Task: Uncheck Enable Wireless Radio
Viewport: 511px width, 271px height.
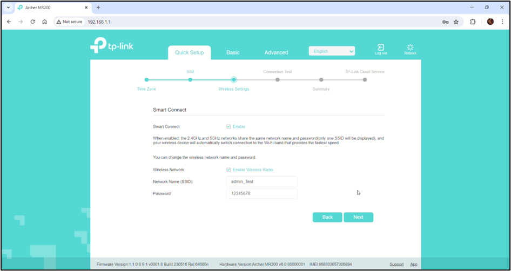Action: 228,170
